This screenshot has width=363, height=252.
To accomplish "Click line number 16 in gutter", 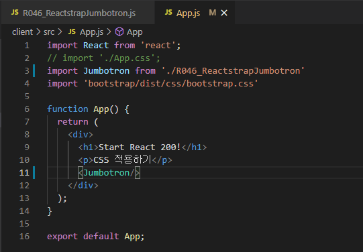I will point(24,237).
